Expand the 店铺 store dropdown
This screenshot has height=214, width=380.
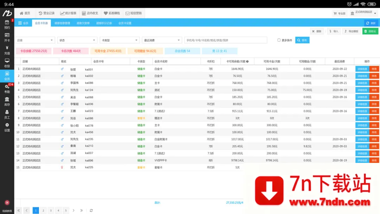tap(35, 40)
